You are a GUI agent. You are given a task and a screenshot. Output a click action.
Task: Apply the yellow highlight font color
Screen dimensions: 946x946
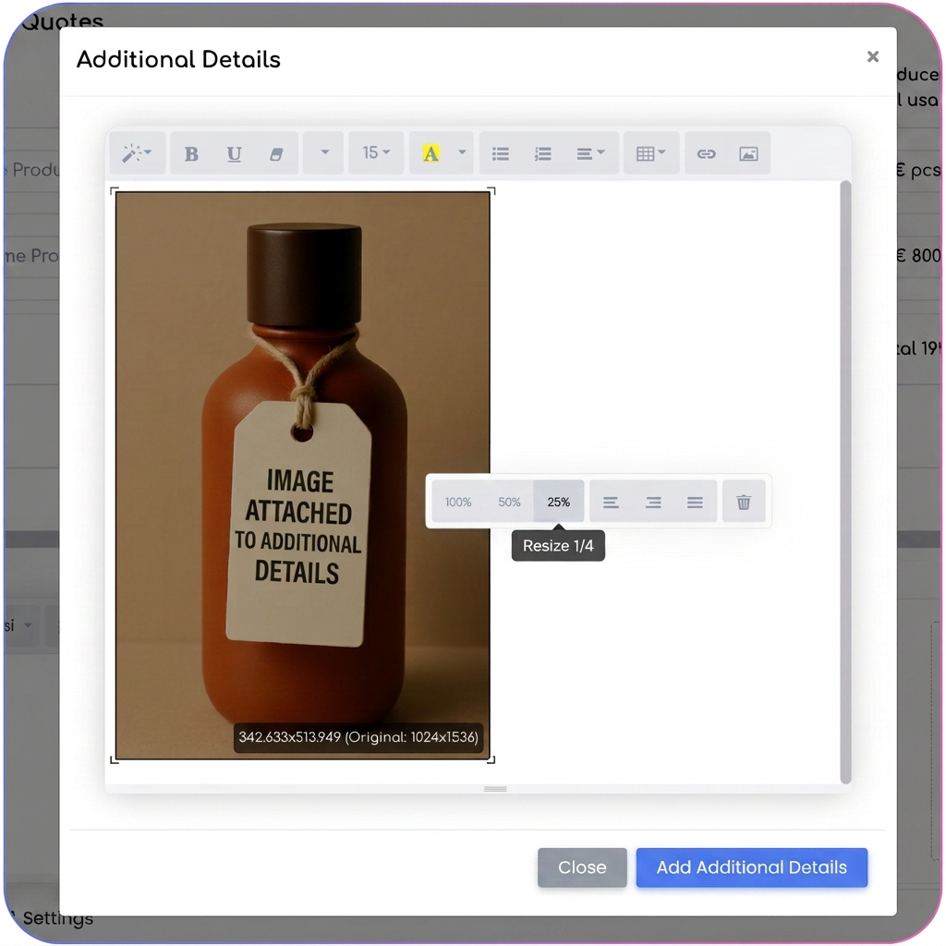pyautogui.click(x=431, y=153)
